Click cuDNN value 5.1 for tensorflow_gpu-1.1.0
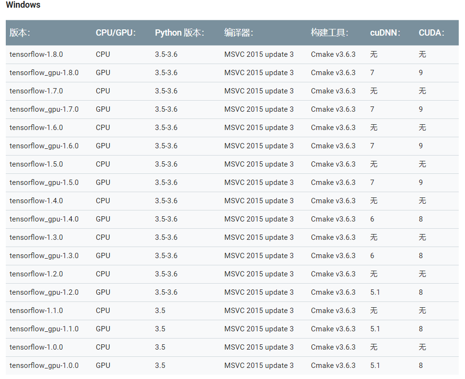This screenshot has height=379, width=465. tap(375, 329)
